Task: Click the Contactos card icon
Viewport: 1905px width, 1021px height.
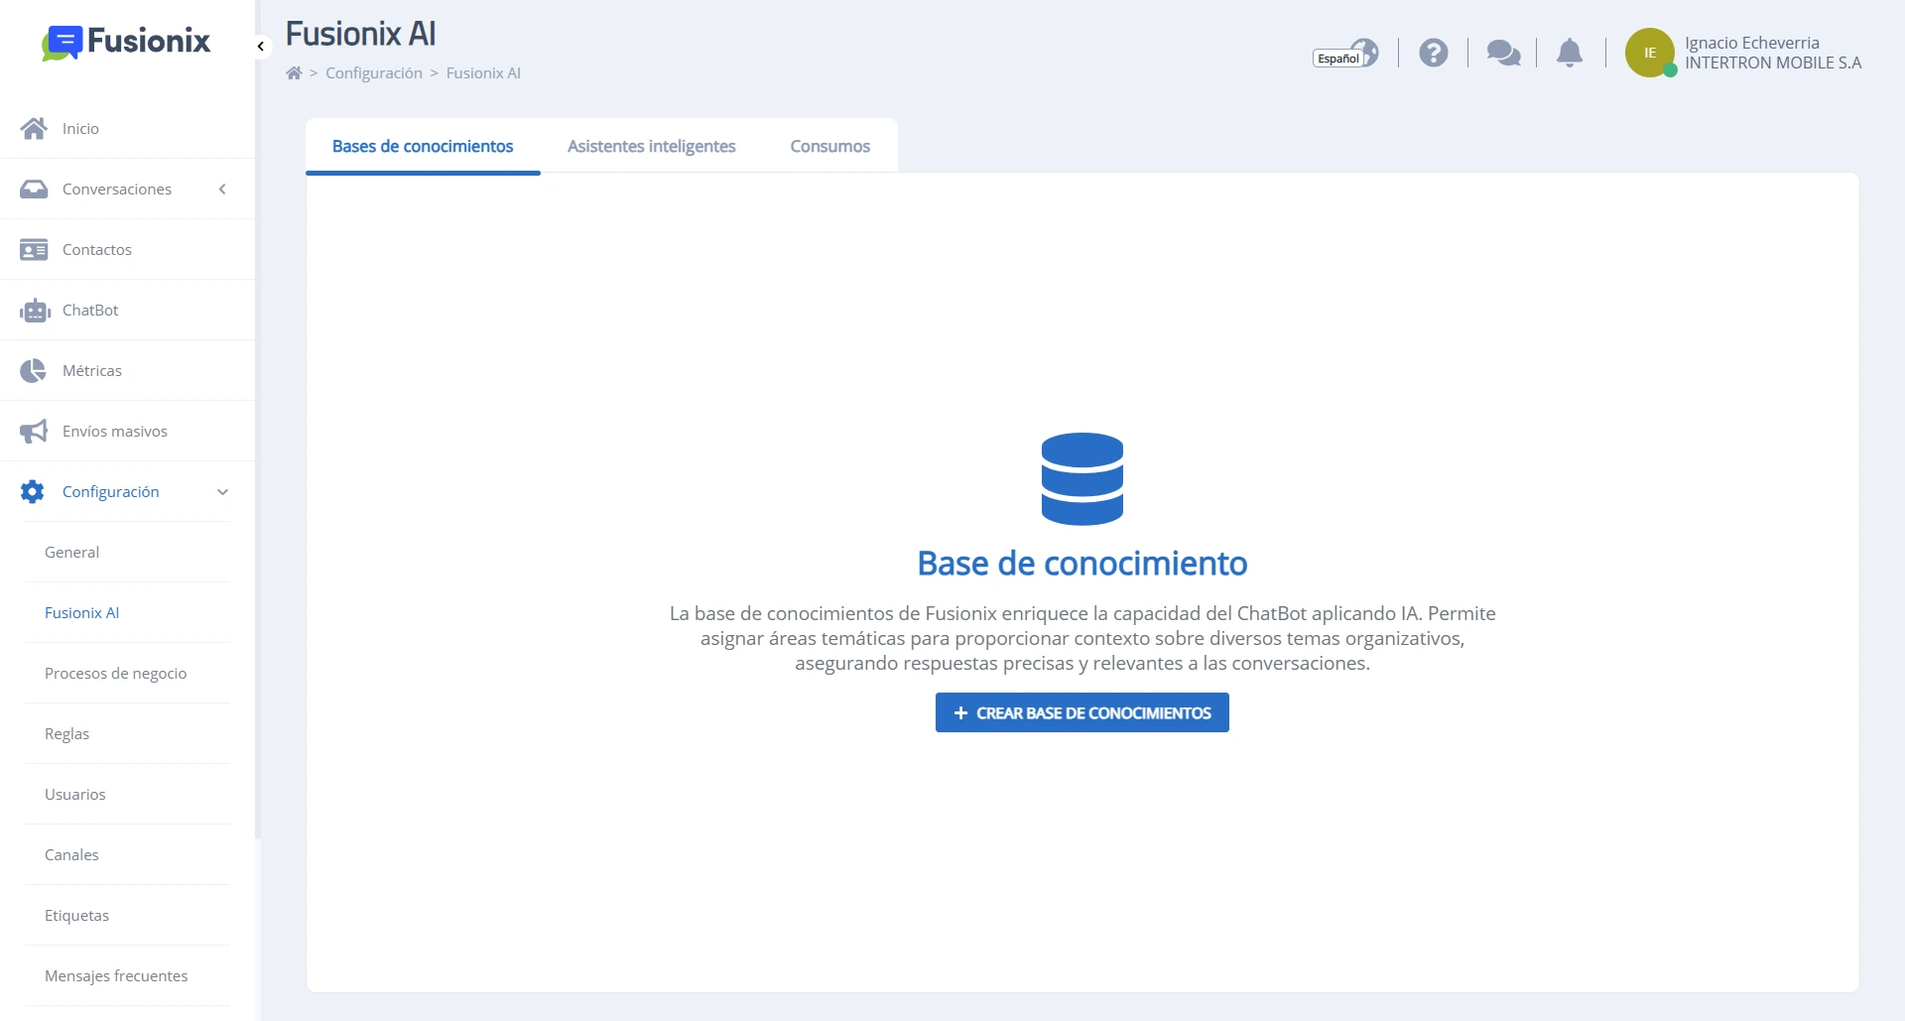Action: [34, 249]
